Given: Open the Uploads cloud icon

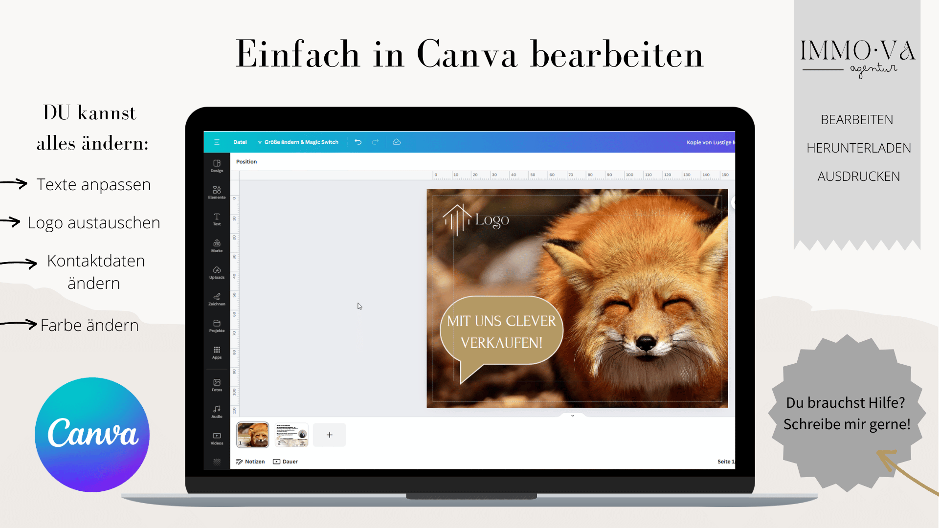Looking at the screenshot, I should (x=217, y=272).
